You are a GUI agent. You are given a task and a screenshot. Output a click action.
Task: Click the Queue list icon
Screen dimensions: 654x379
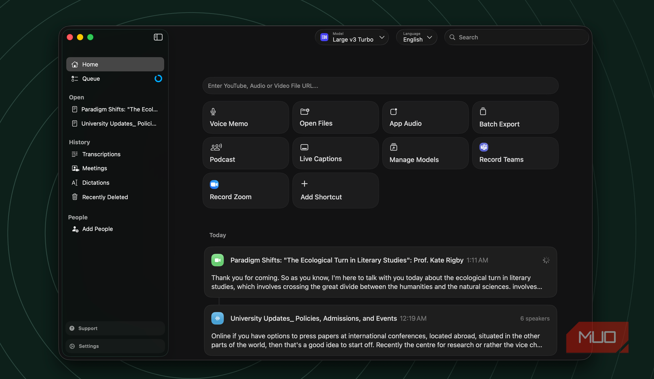click(x=75, y=79)
